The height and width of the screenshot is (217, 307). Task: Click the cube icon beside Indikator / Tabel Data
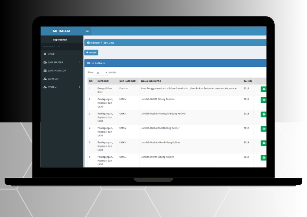point(88,42)
